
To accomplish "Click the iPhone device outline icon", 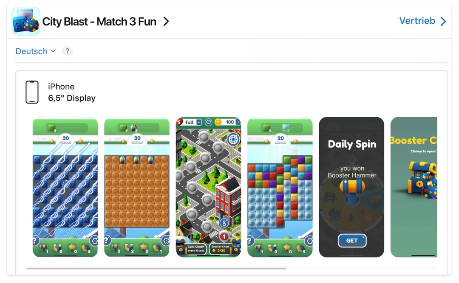I will [32, 92].
